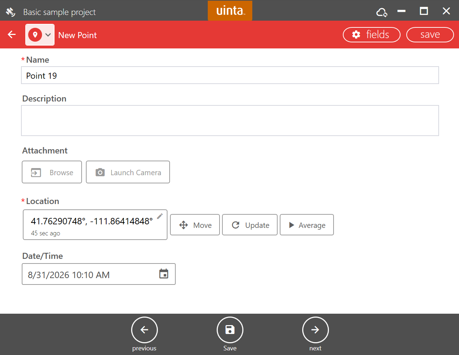Browse for an attachment file
The image size is (459, 355).
tap(52, 172)
